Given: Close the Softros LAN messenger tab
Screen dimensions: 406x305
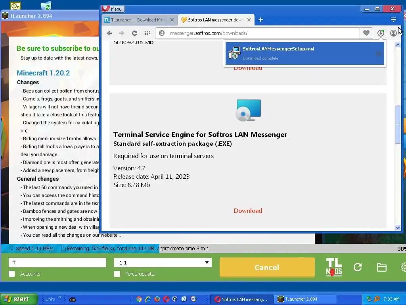Looking at the screenshot, I should click(249, 20).
